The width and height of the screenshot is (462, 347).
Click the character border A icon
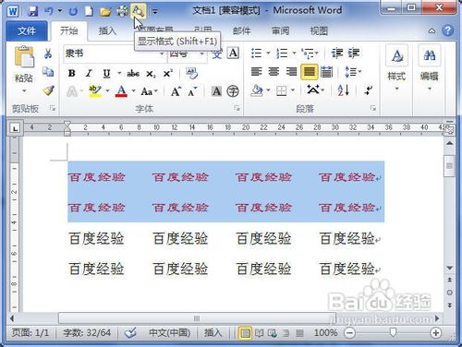(x=233, y=54)
